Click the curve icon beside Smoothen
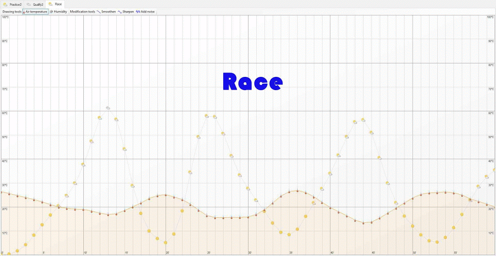The width and height of the screenshot is (496, 256). coord(99,12)
